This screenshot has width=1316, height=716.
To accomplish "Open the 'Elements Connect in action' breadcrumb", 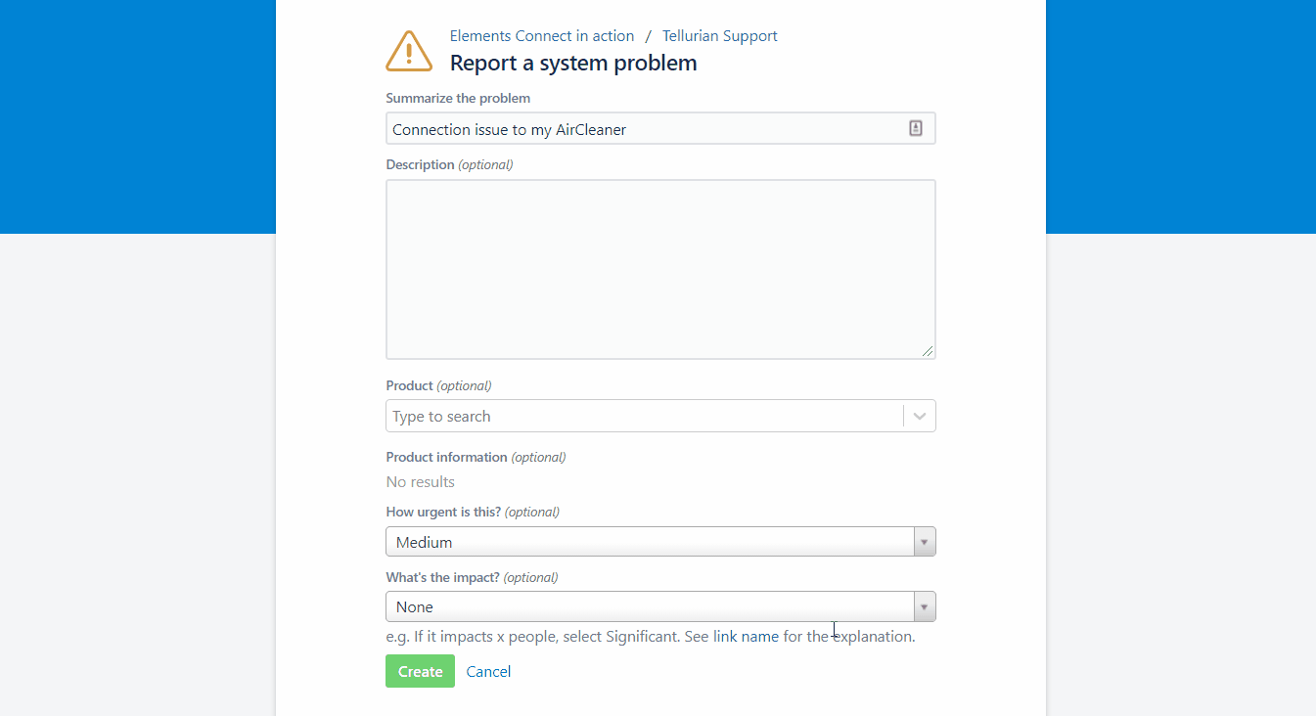I will point(541,36).
